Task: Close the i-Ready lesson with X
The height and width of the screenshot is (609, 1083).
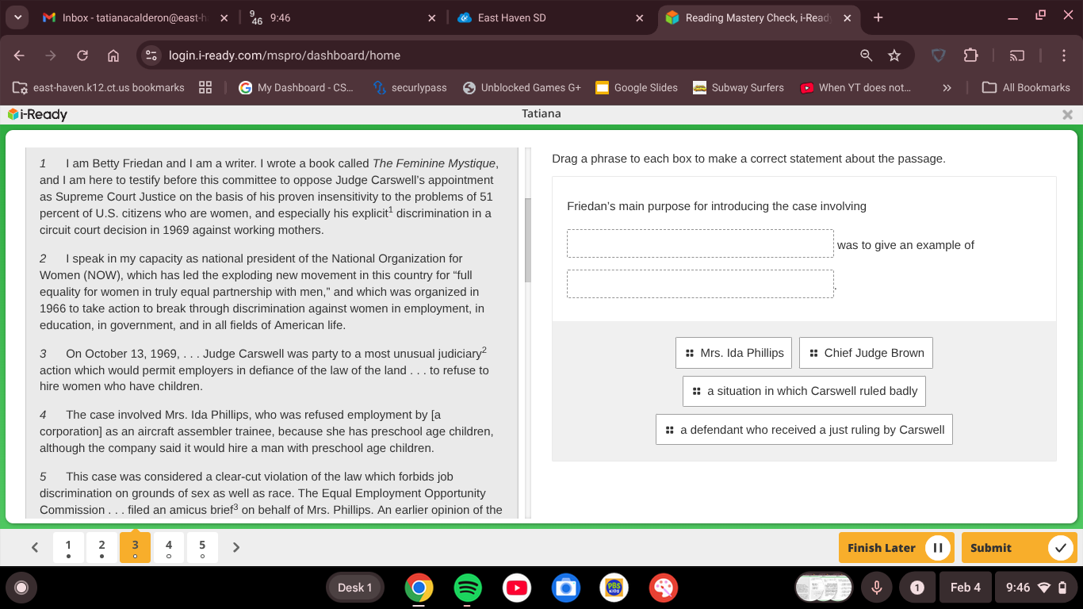Action: click(x=1067, y=114)
